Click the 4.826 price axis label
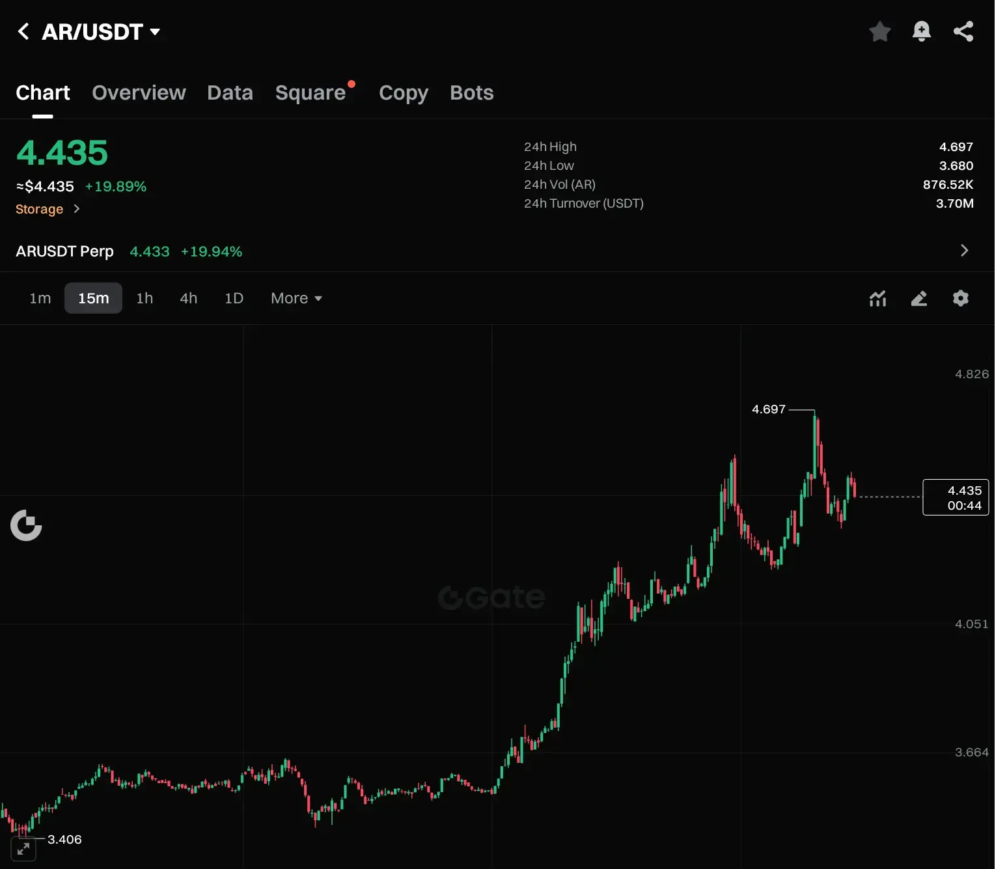Image resolution: width=1007 pixels, height=869 pixels. (x=972, y=374)
